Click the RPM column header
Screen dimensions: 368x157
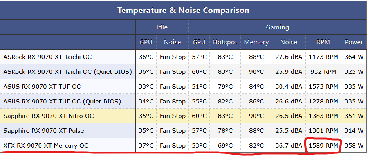click(x=323, y=42)
